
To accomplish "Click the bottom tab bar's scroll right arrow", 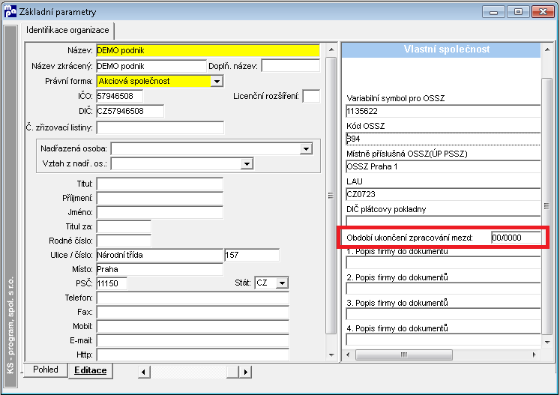I will pyautogui.click(x=245, y=373).
